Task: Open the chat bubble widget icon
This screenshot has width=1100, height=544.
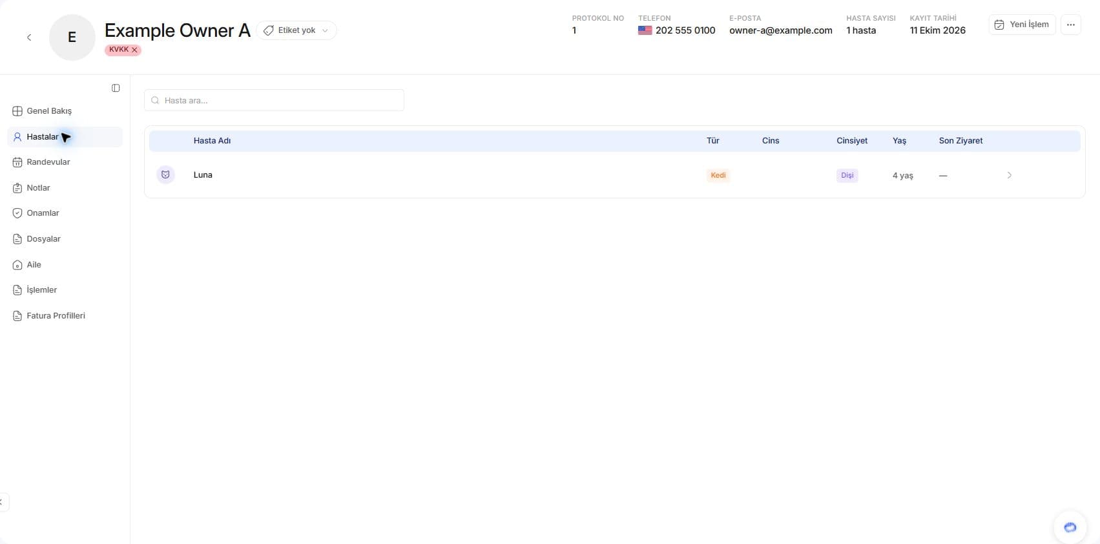Action: (x=1070, y=527)
